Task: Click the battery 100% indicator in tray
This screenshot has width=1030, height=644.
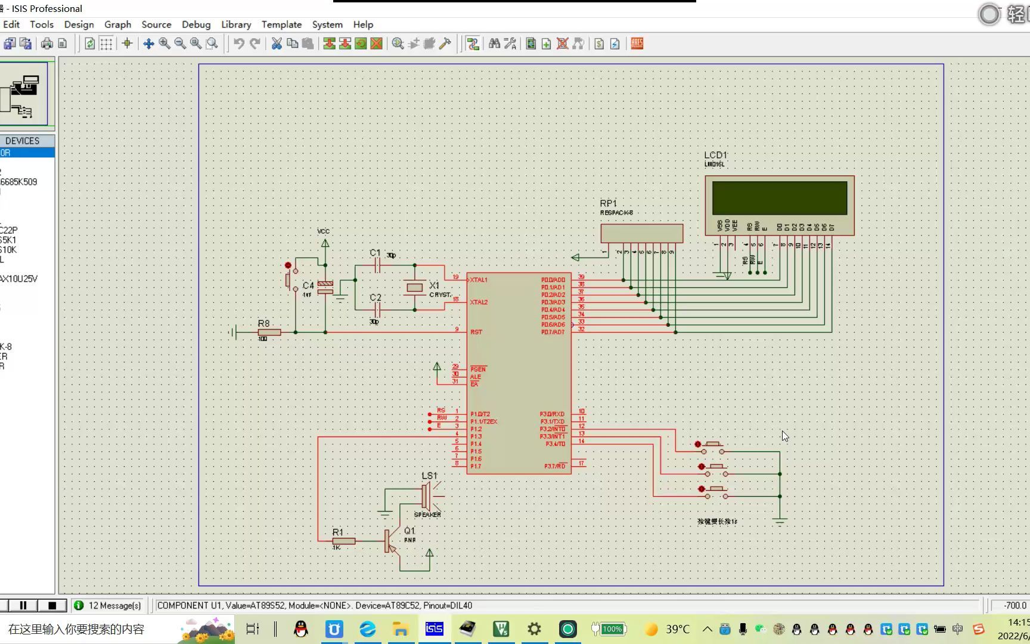Action: (609, 629)
